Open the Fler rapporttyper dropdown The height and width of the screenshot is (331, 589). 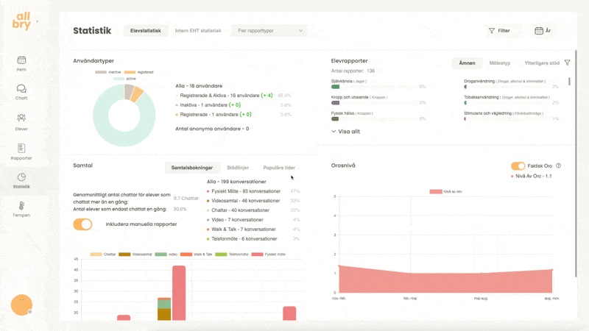tap(269, 31)
